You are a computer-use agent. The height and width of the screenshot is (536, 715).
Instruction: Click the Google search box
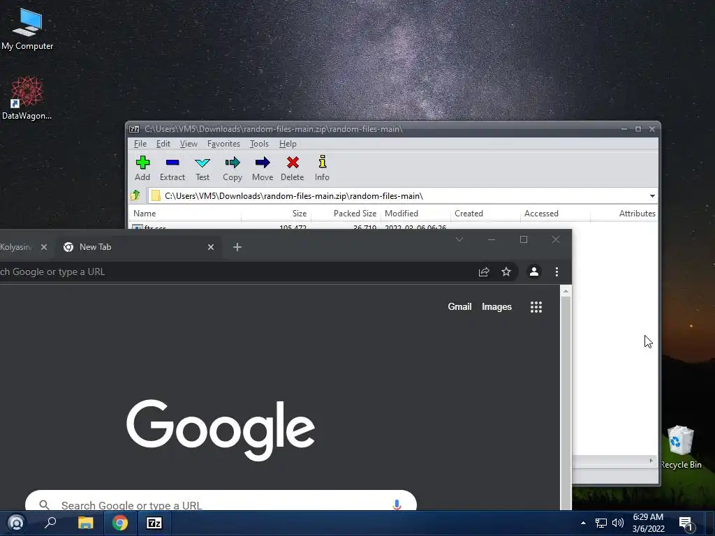click(221, 501)
